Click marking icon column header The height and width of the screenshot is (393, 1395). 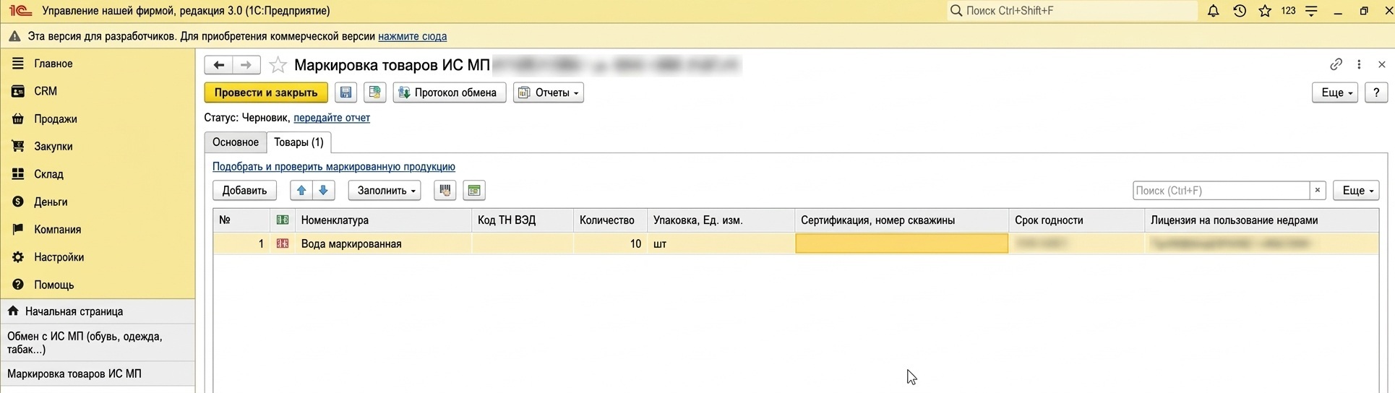[283, 220]
